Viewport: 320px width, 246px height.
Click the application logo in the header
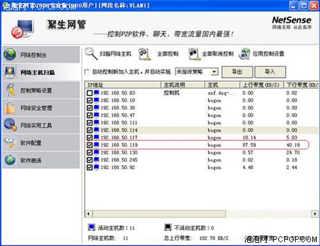(22, 29)
